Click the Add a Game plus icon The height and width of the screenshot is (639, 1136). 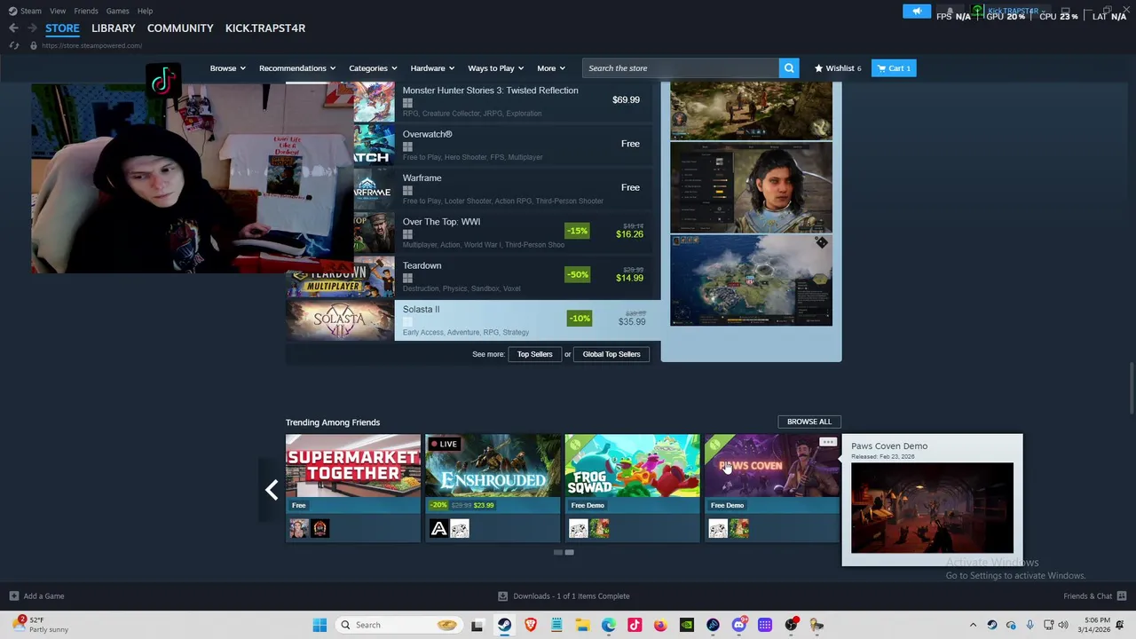(x=13, y=596)
